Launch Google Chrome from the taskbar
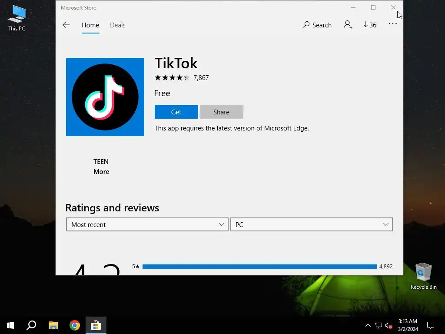445x334 pixels. [x=75, y=325]
